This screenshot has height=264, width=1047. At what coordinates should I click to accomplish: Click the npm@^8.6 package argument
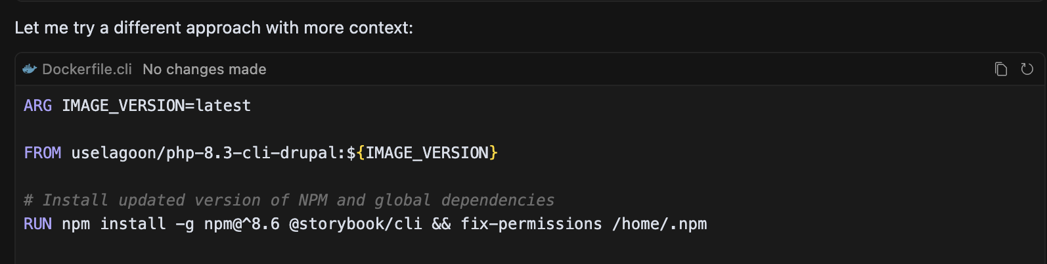click(x=242, y=224)
